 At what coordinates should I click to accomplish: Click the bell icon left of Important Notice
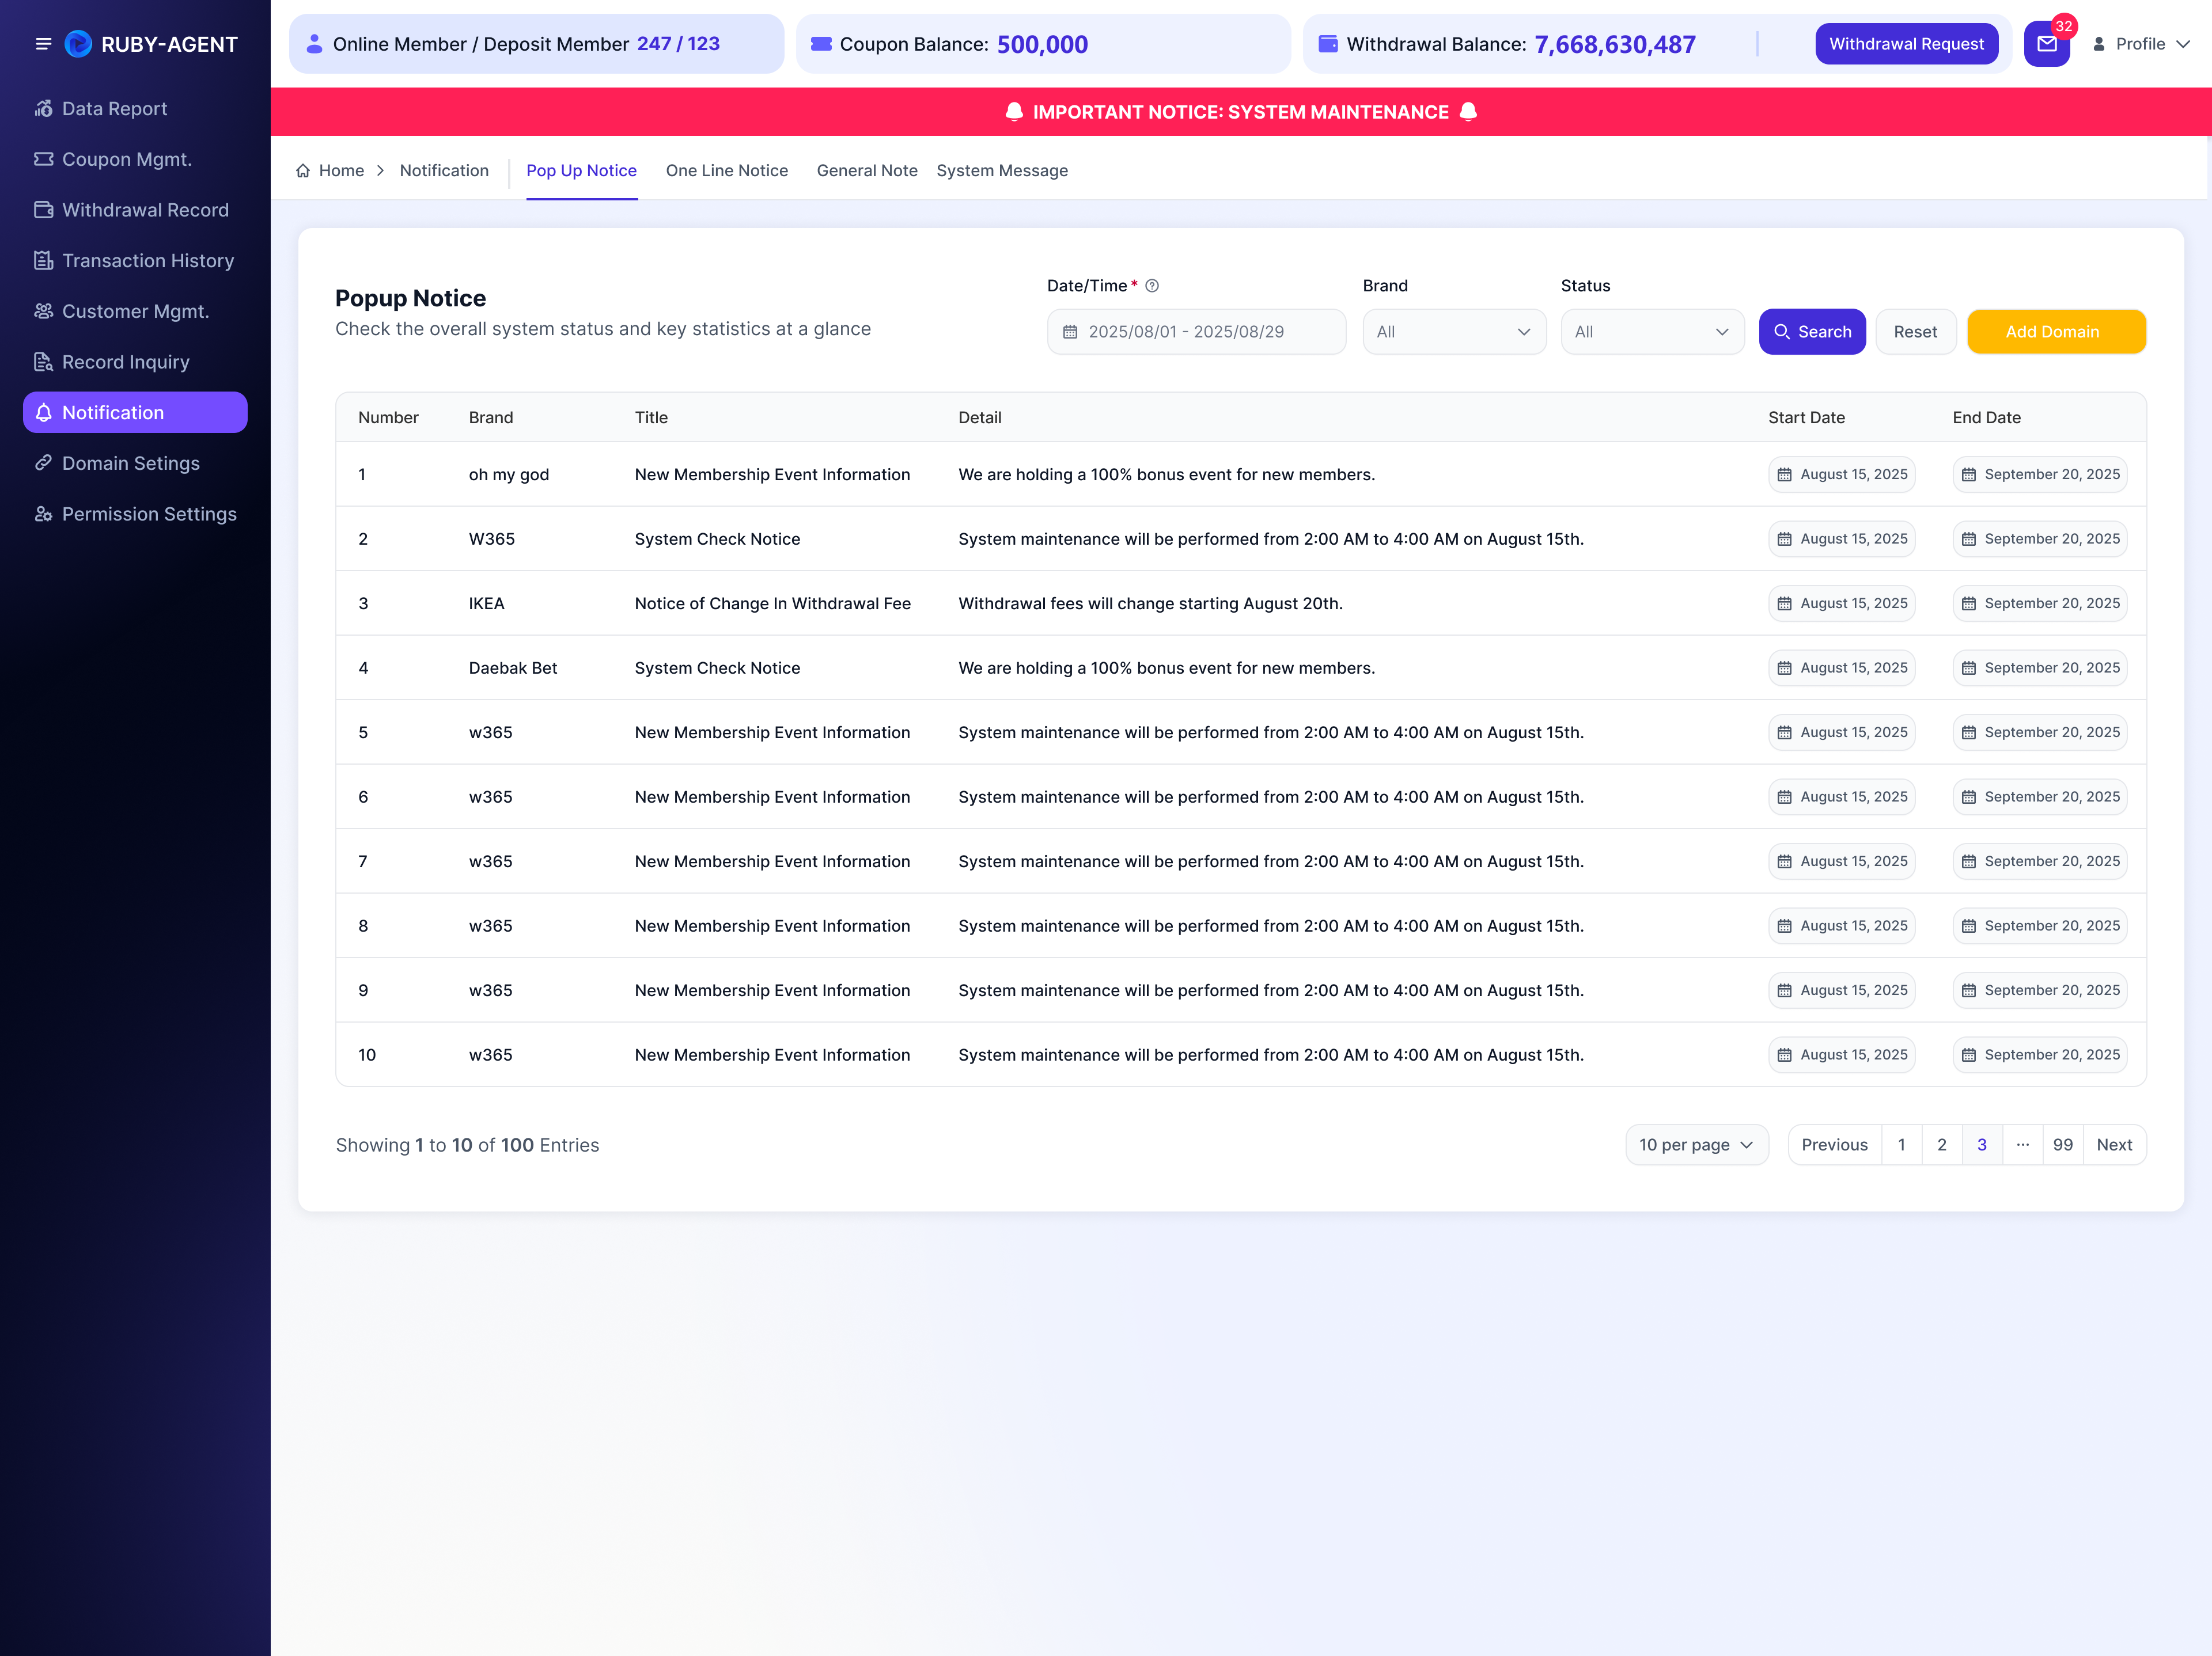[1014, 112]
